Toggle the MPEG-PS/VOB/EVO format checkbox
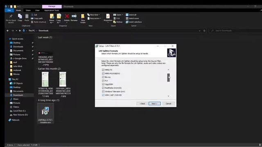Image resolution: width=262 pixels, height=147 pixels. (x=103, y=73)
